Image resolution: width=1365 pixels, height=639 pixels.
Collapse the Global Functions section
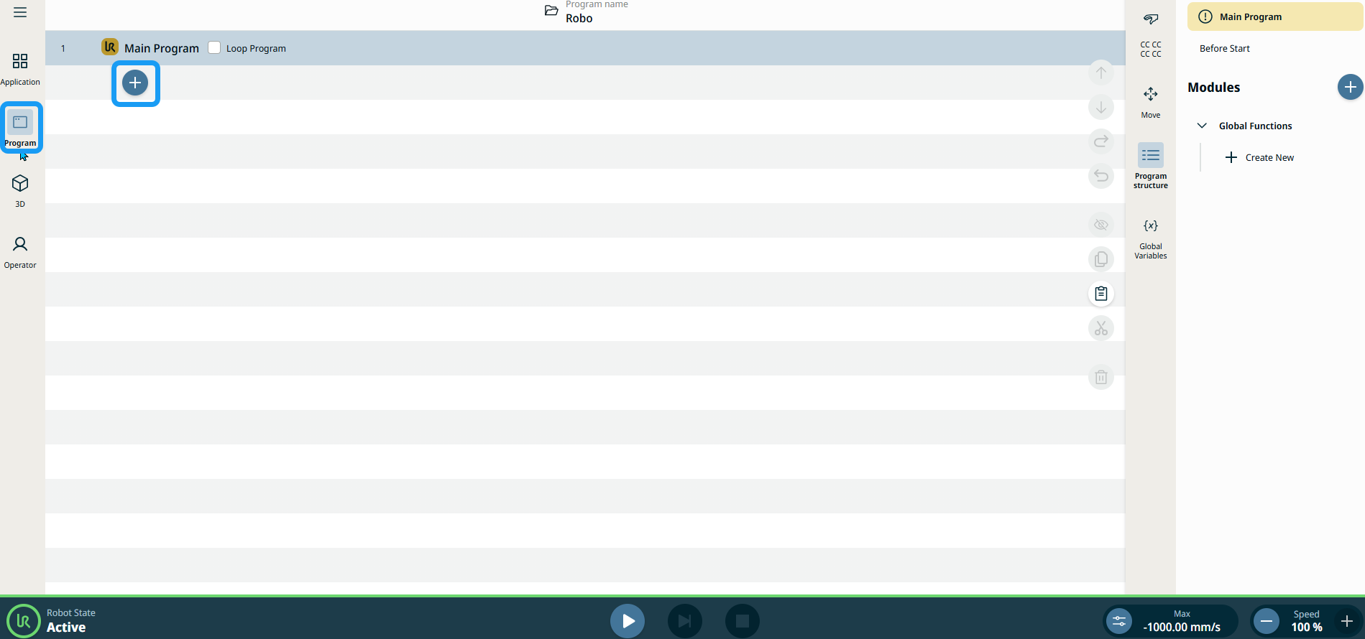pyautogui.click(x=1202, y=126)
